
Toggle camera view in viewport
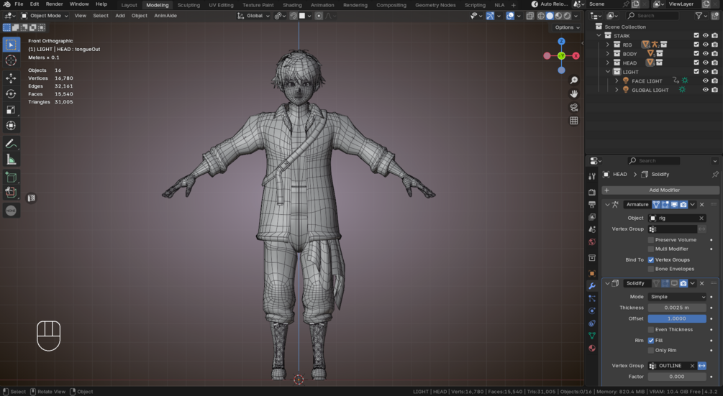point(574,107)
